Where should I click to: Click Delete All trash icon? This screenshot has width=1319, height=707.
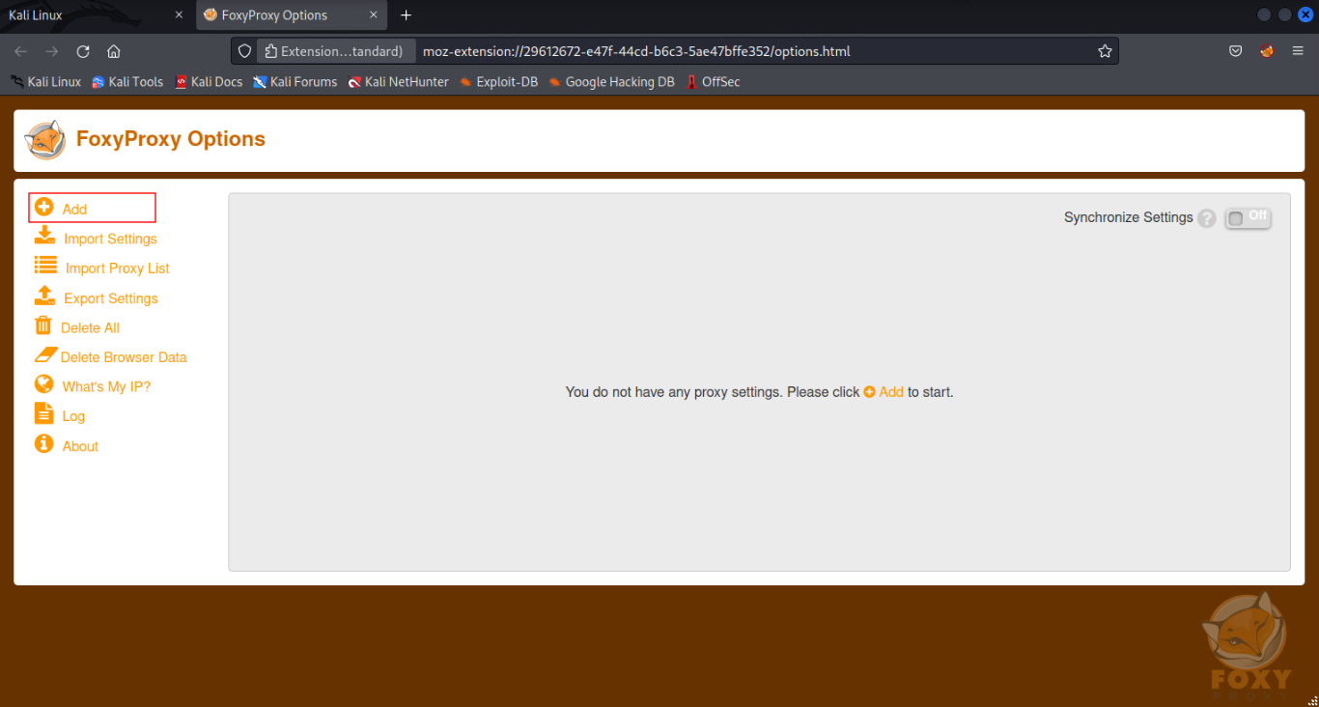pyautogui.click(x=42, y=326)
